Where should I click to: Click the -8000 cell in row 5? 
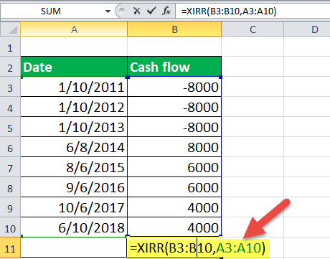click(x=174, y=127)
